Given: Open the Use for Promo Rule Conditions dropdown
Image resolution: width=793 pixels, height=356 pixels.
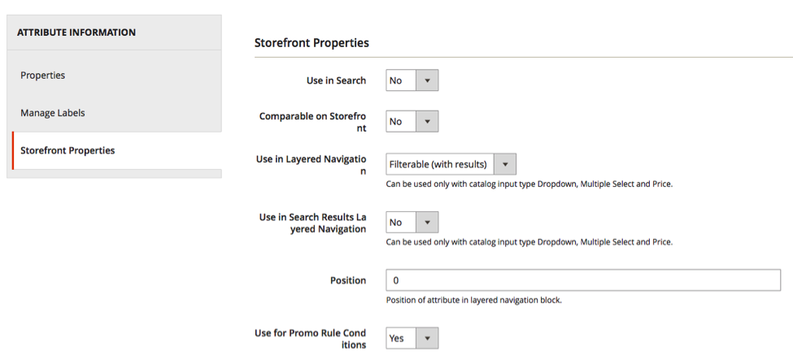Looking at the screenshot, I should 412,338.
